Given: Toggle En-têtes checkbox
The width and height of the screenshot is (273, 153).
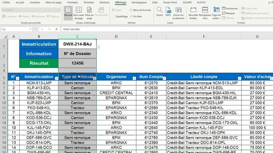Looking at the screenshot, I should click(131, 16).
